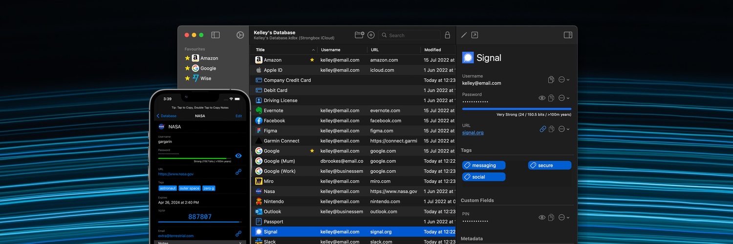Viewport: 733px width, 244px height.
Task: Select the Facebook entry icon
Action: point(259,121)
